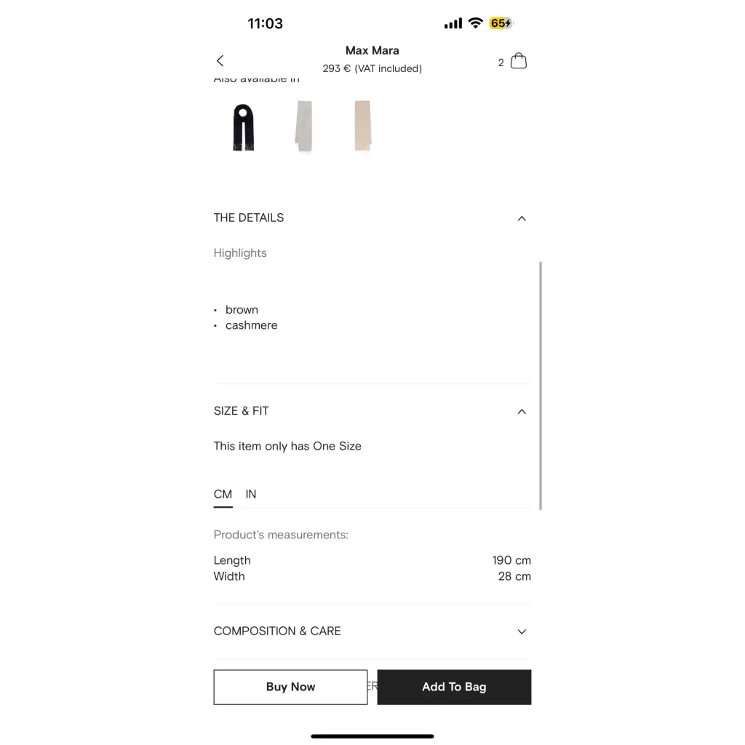Tap the Max Mara product title
The image size is (745, 745).
tap(372, 51)
